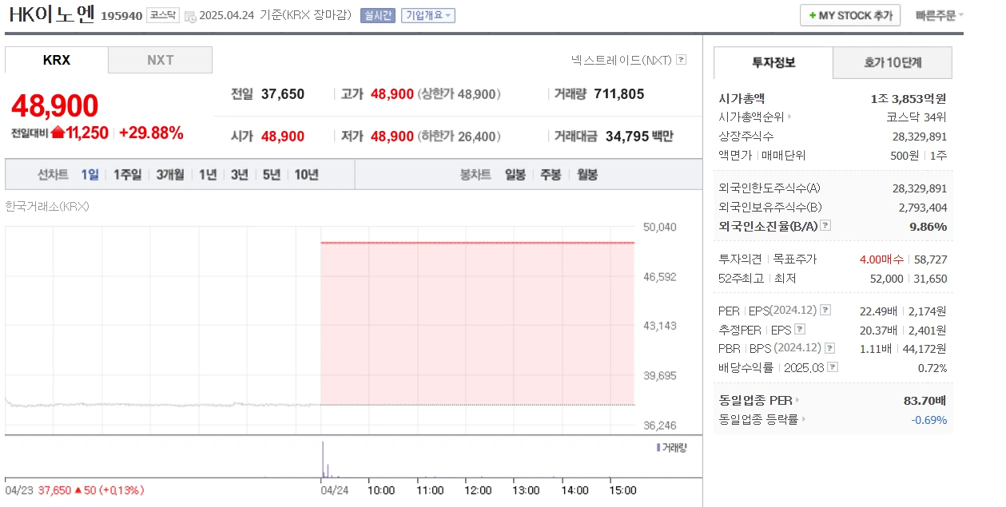Viewport: 1006px width, 507px height.
Task: Click the red up-arrow price change icon
Action: tap(58, 133)
